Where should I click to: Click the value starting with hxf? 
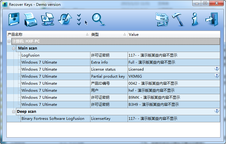(x=174, y=90)
